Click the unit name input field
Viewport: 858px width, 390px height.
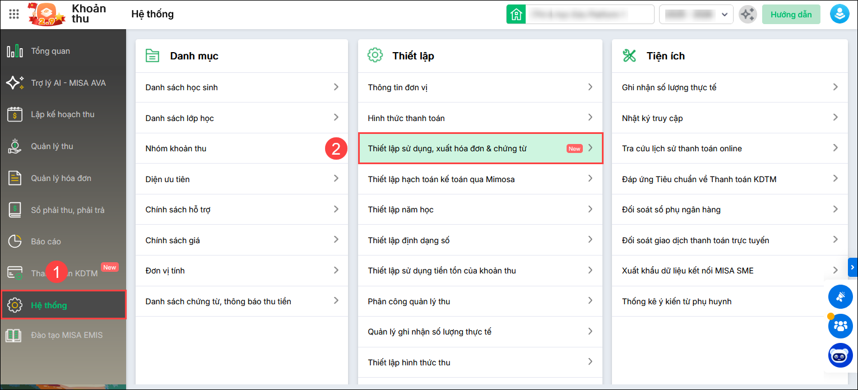coord(589,15)
